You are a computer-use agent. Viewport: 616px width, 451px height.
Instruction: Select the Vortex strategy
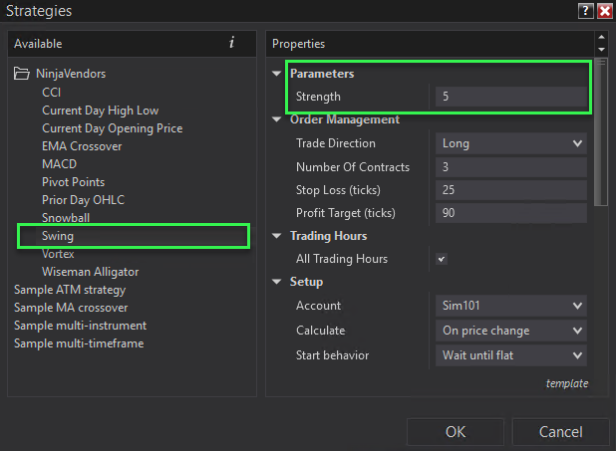[x=58, y=254]
